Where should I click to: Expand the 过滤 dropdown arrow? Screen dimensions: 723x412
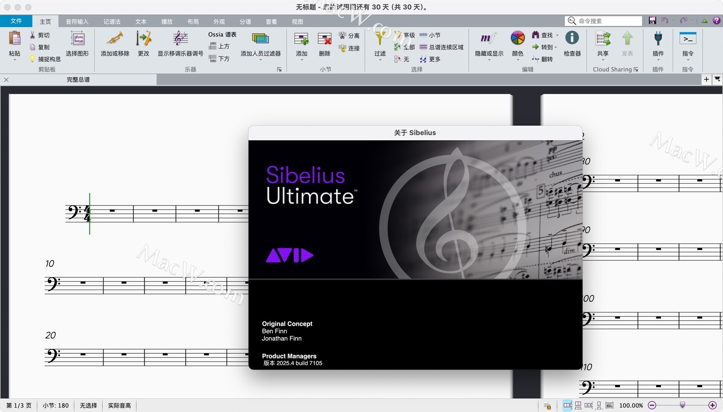pyautogui.click(x=380, y=60)
